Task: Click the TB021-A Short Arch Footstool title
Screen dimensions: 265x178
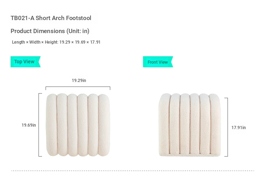Action: point(51,18)
